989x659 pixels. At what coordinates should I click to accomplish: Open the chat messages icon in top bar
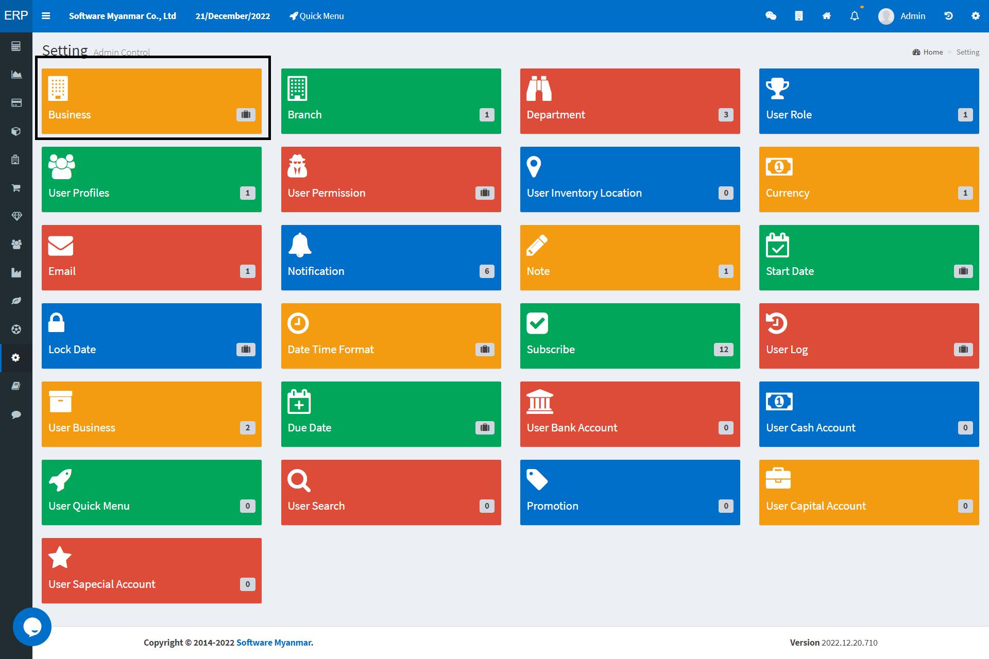pos(771,16)
